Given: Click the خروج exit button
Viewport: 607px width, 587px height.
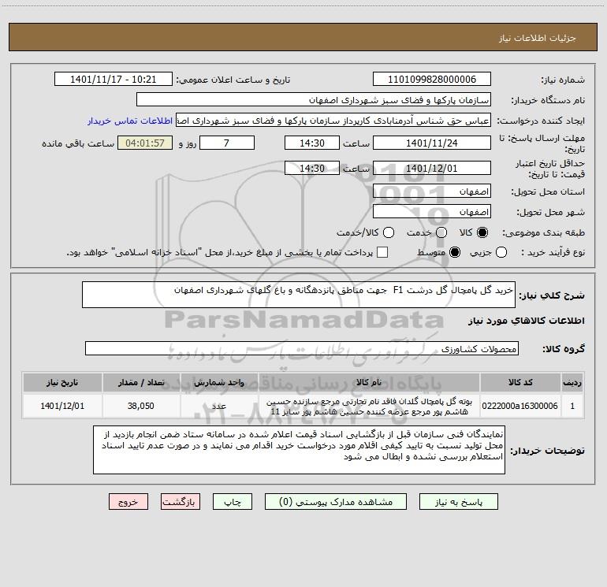Looking at the screenshot, I should click(x=128, y=502).
